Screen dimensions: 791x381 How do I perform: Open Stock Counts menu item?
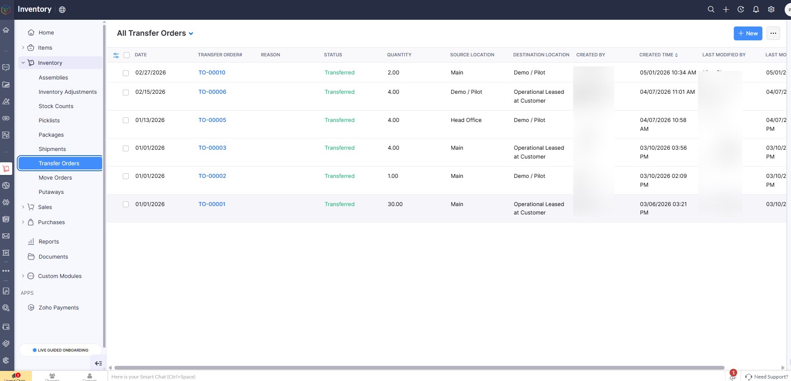[x=56, y=106]
